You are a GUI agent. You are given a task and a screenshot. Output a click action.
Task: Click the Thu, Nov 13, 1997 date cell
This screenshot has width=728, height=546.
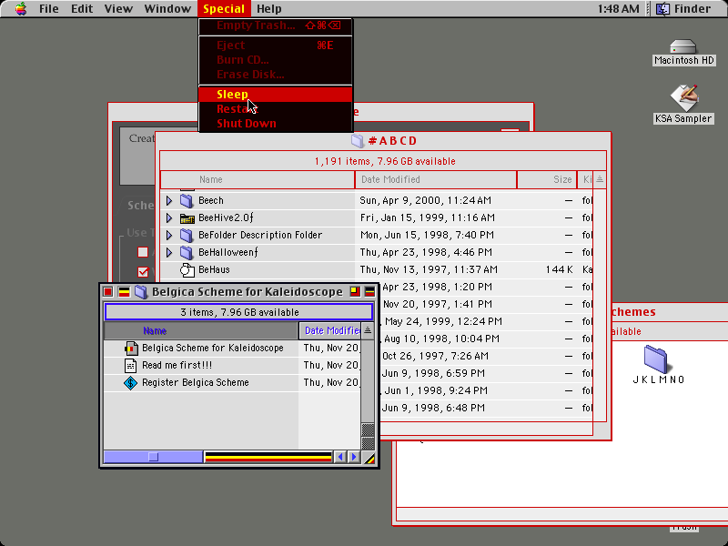coord(429,269)
